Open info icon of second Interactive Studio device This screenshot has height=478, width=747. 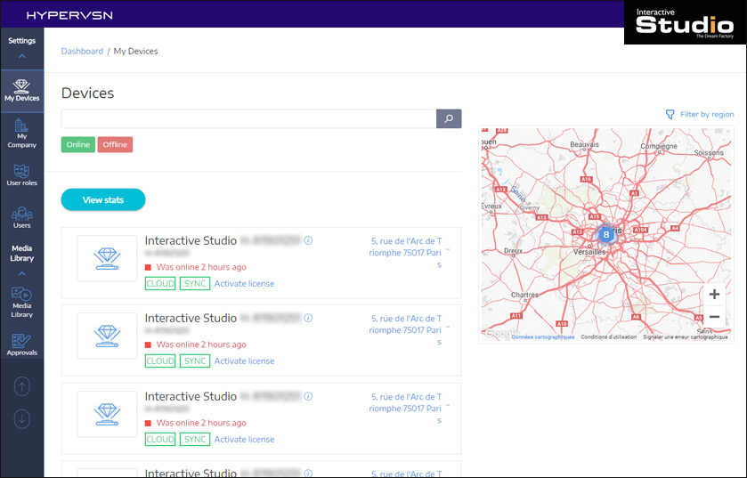pos(308,318)
